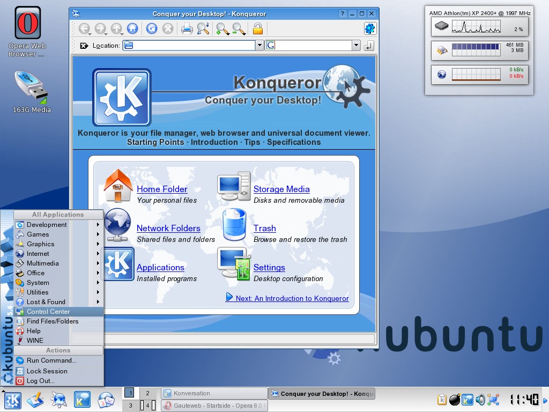Screen dimensions: 549x412
Task: Click the KDE gear animation icon in toolbar
Action: (370, 28)
